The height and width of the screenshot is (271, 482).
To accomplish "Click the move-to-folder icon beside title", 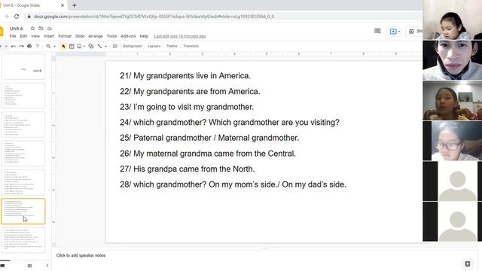I will click(x=41, y=29).
